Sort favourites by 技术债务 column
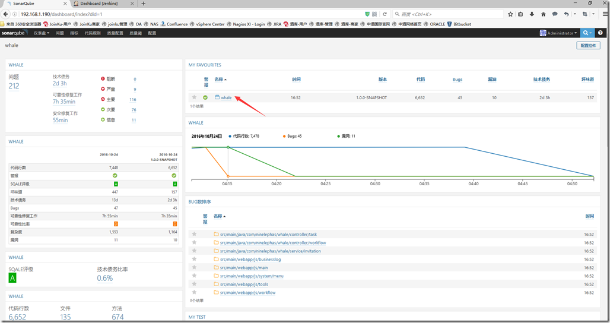The image size is (610, 323). tap(542, 80)
